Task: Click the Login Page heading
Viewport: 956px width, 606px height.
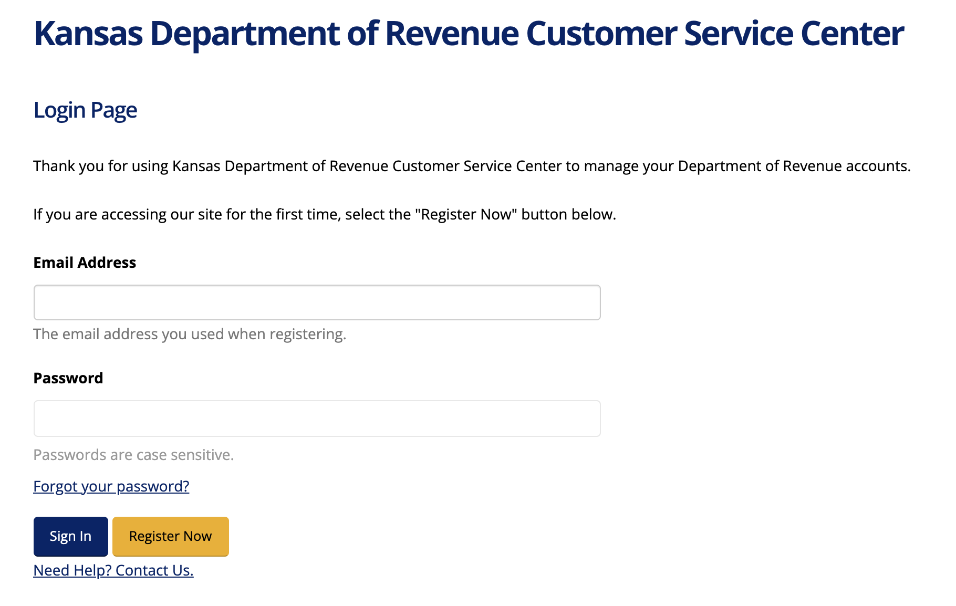Action: click(85, 110)
